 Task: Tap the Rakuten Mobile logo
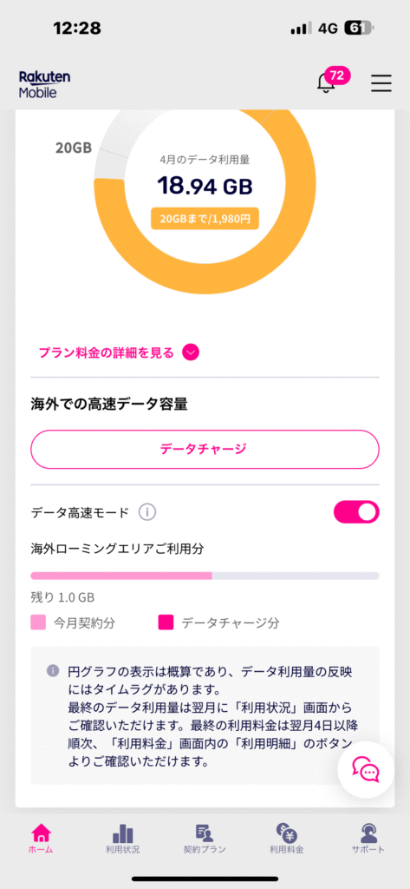tap(45, 84)
